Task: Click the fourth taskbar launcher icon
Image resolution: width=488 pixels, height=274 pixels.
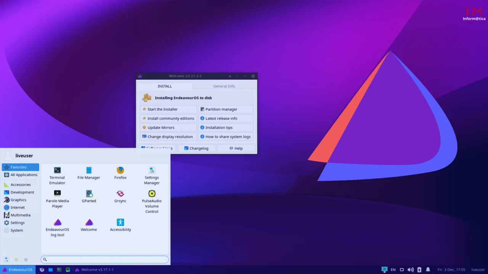Action: click(x=68, y=269)
